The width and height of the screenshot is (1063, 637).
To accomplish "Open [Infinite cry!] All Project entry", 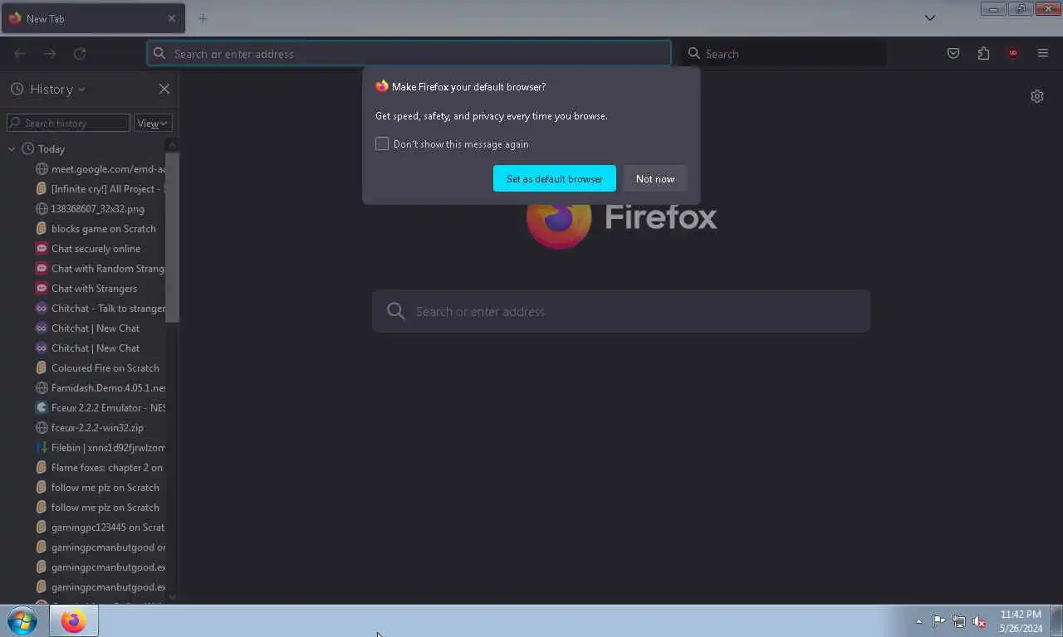I will click(100, 188).
